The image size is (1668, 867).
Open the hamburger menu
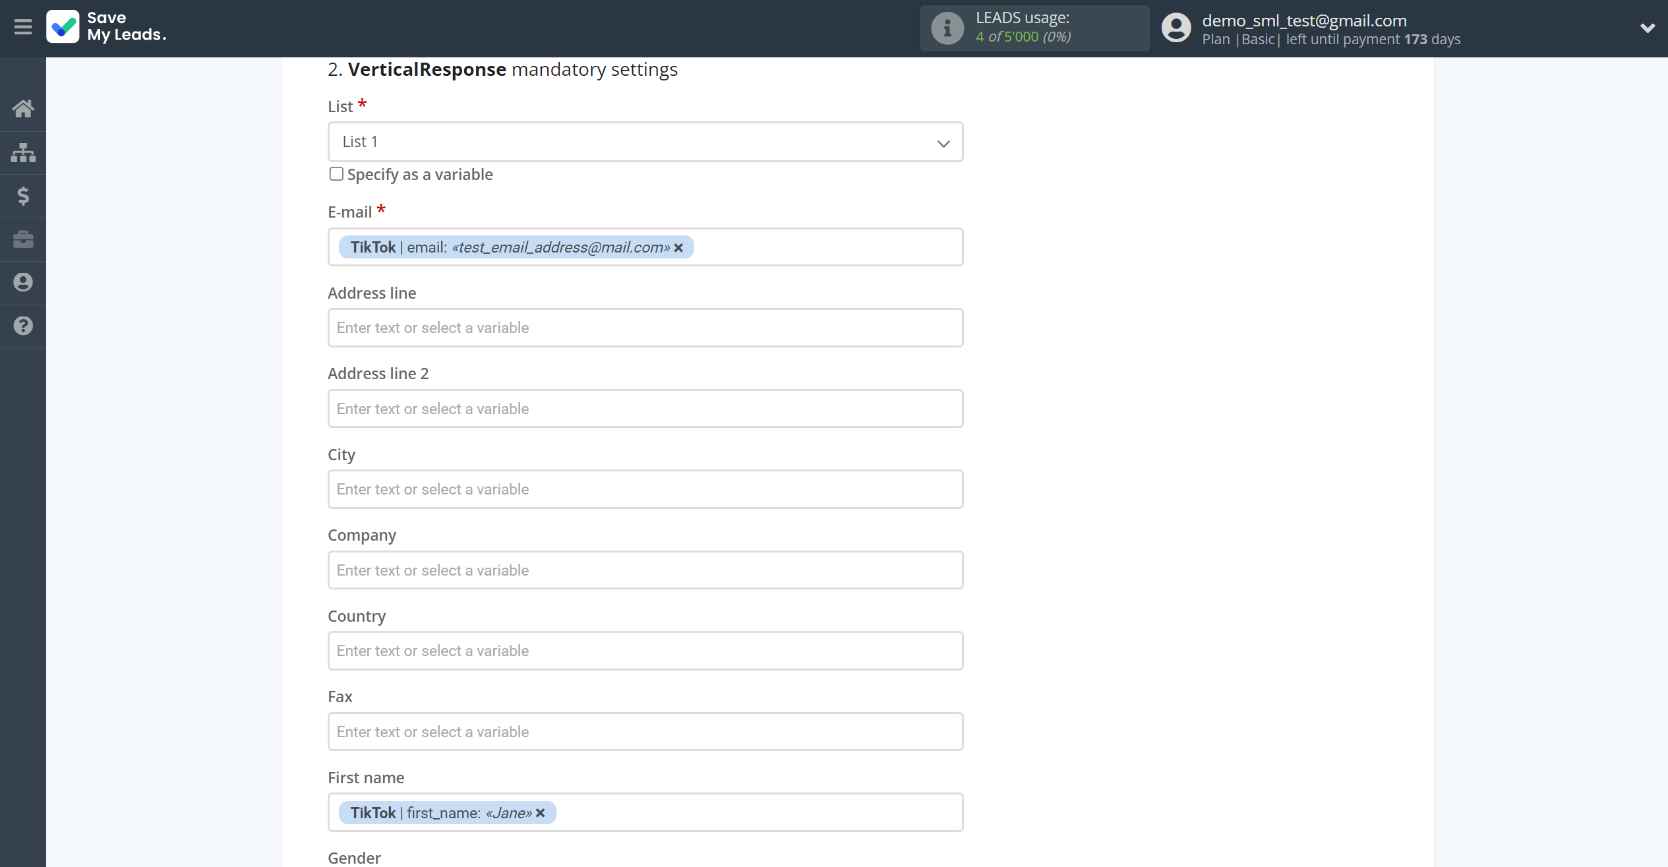(x=23, y=27)
